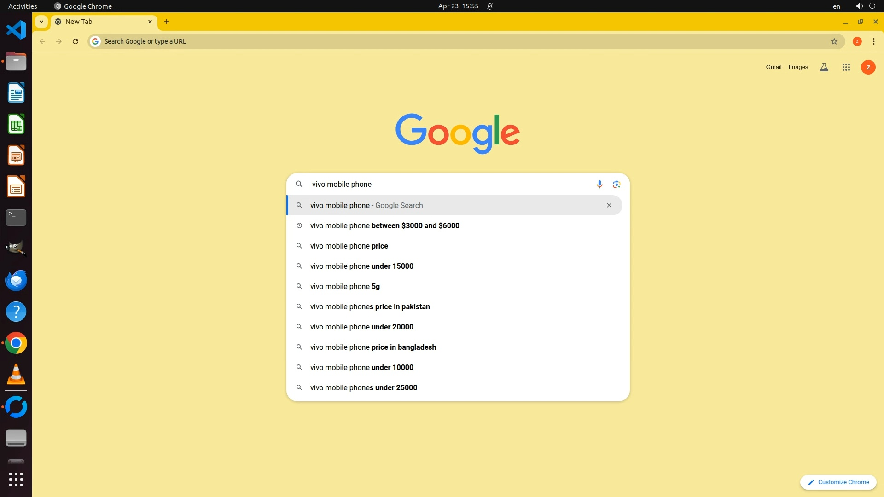Viewport: 884px width, 497px height.
Task: Select suggestion 'vivo mobile phone price'
Action: pyautogui.click(x=349, y=246)
